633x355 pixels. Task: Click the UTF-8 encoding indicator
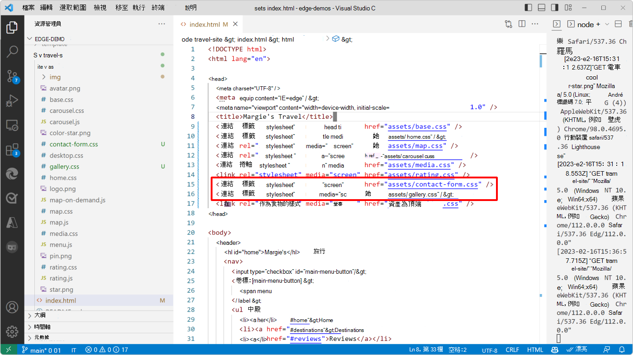490,349
